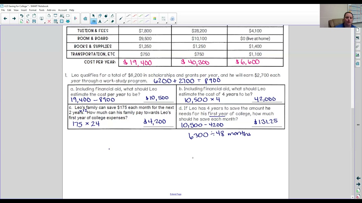This screenshot has height=203, width=362.
Task: Open the Tools menu
Action: tap(42, 10)
